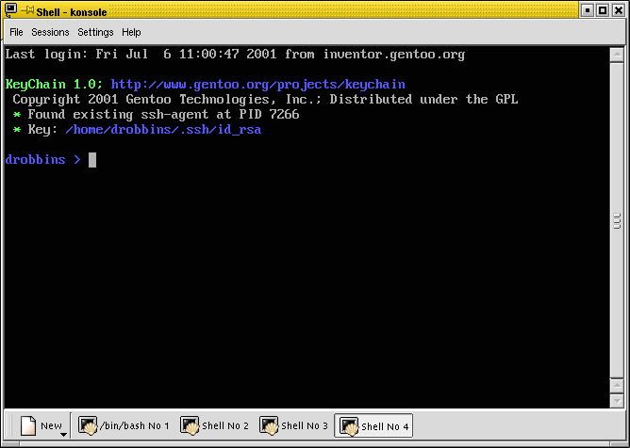Viewport: 630px width, 448px height.
Task: Click the scrollbar up arrow at top
Action: click(617, 55)
